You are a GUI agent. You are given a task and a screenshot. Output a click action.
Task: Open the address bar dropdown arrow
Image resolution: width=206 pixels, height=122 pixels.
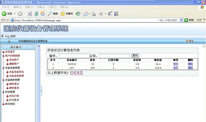tap(181, 20)
